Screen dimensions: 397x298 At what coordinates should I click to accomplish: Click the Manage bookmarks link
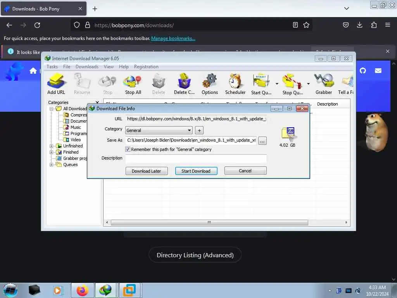(x=173, y=38)
